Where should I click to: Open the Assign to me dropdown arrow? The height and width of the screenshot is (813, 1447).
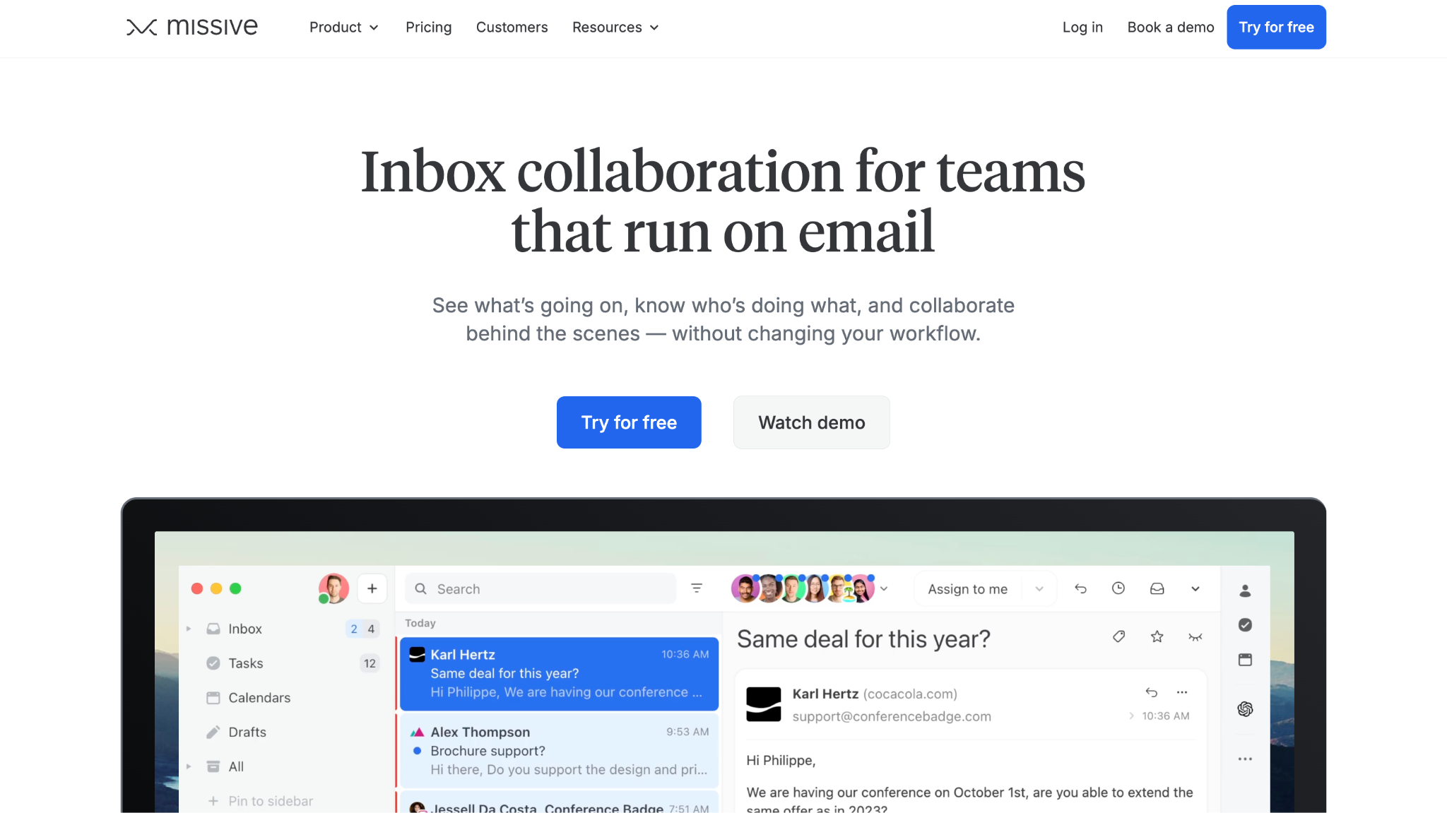click(x=1039, y=589)
